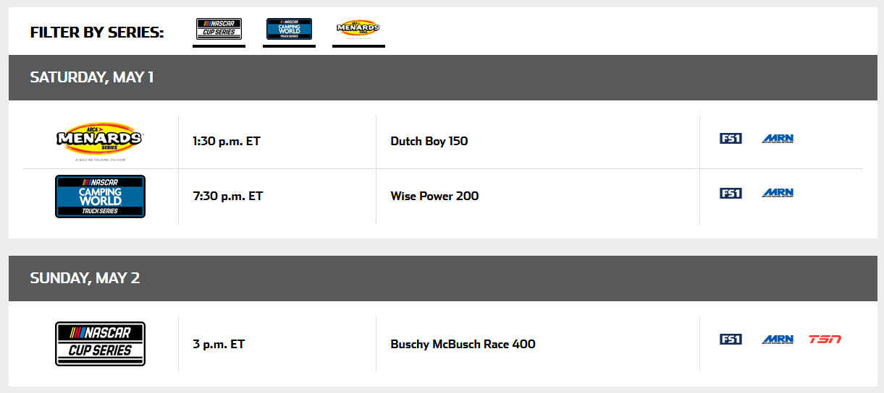Click TSN logo in Sunday race row
Screen dimensions: 884x393
point(825,339)
